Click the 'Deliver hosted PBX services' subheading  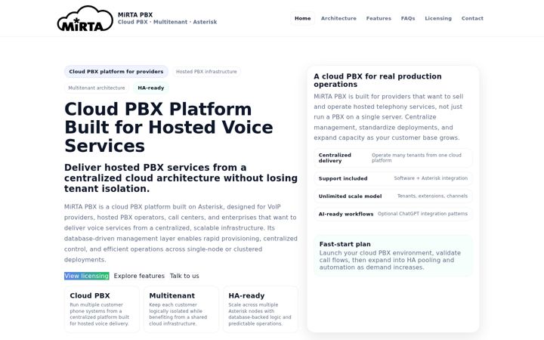tap(181, 178)
